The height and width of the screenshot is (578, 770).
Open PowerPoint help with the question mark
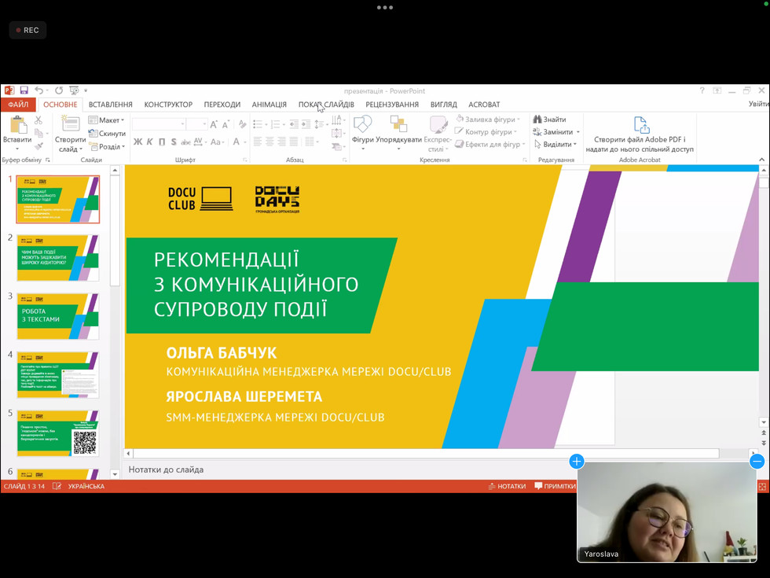tap(702, 90)
